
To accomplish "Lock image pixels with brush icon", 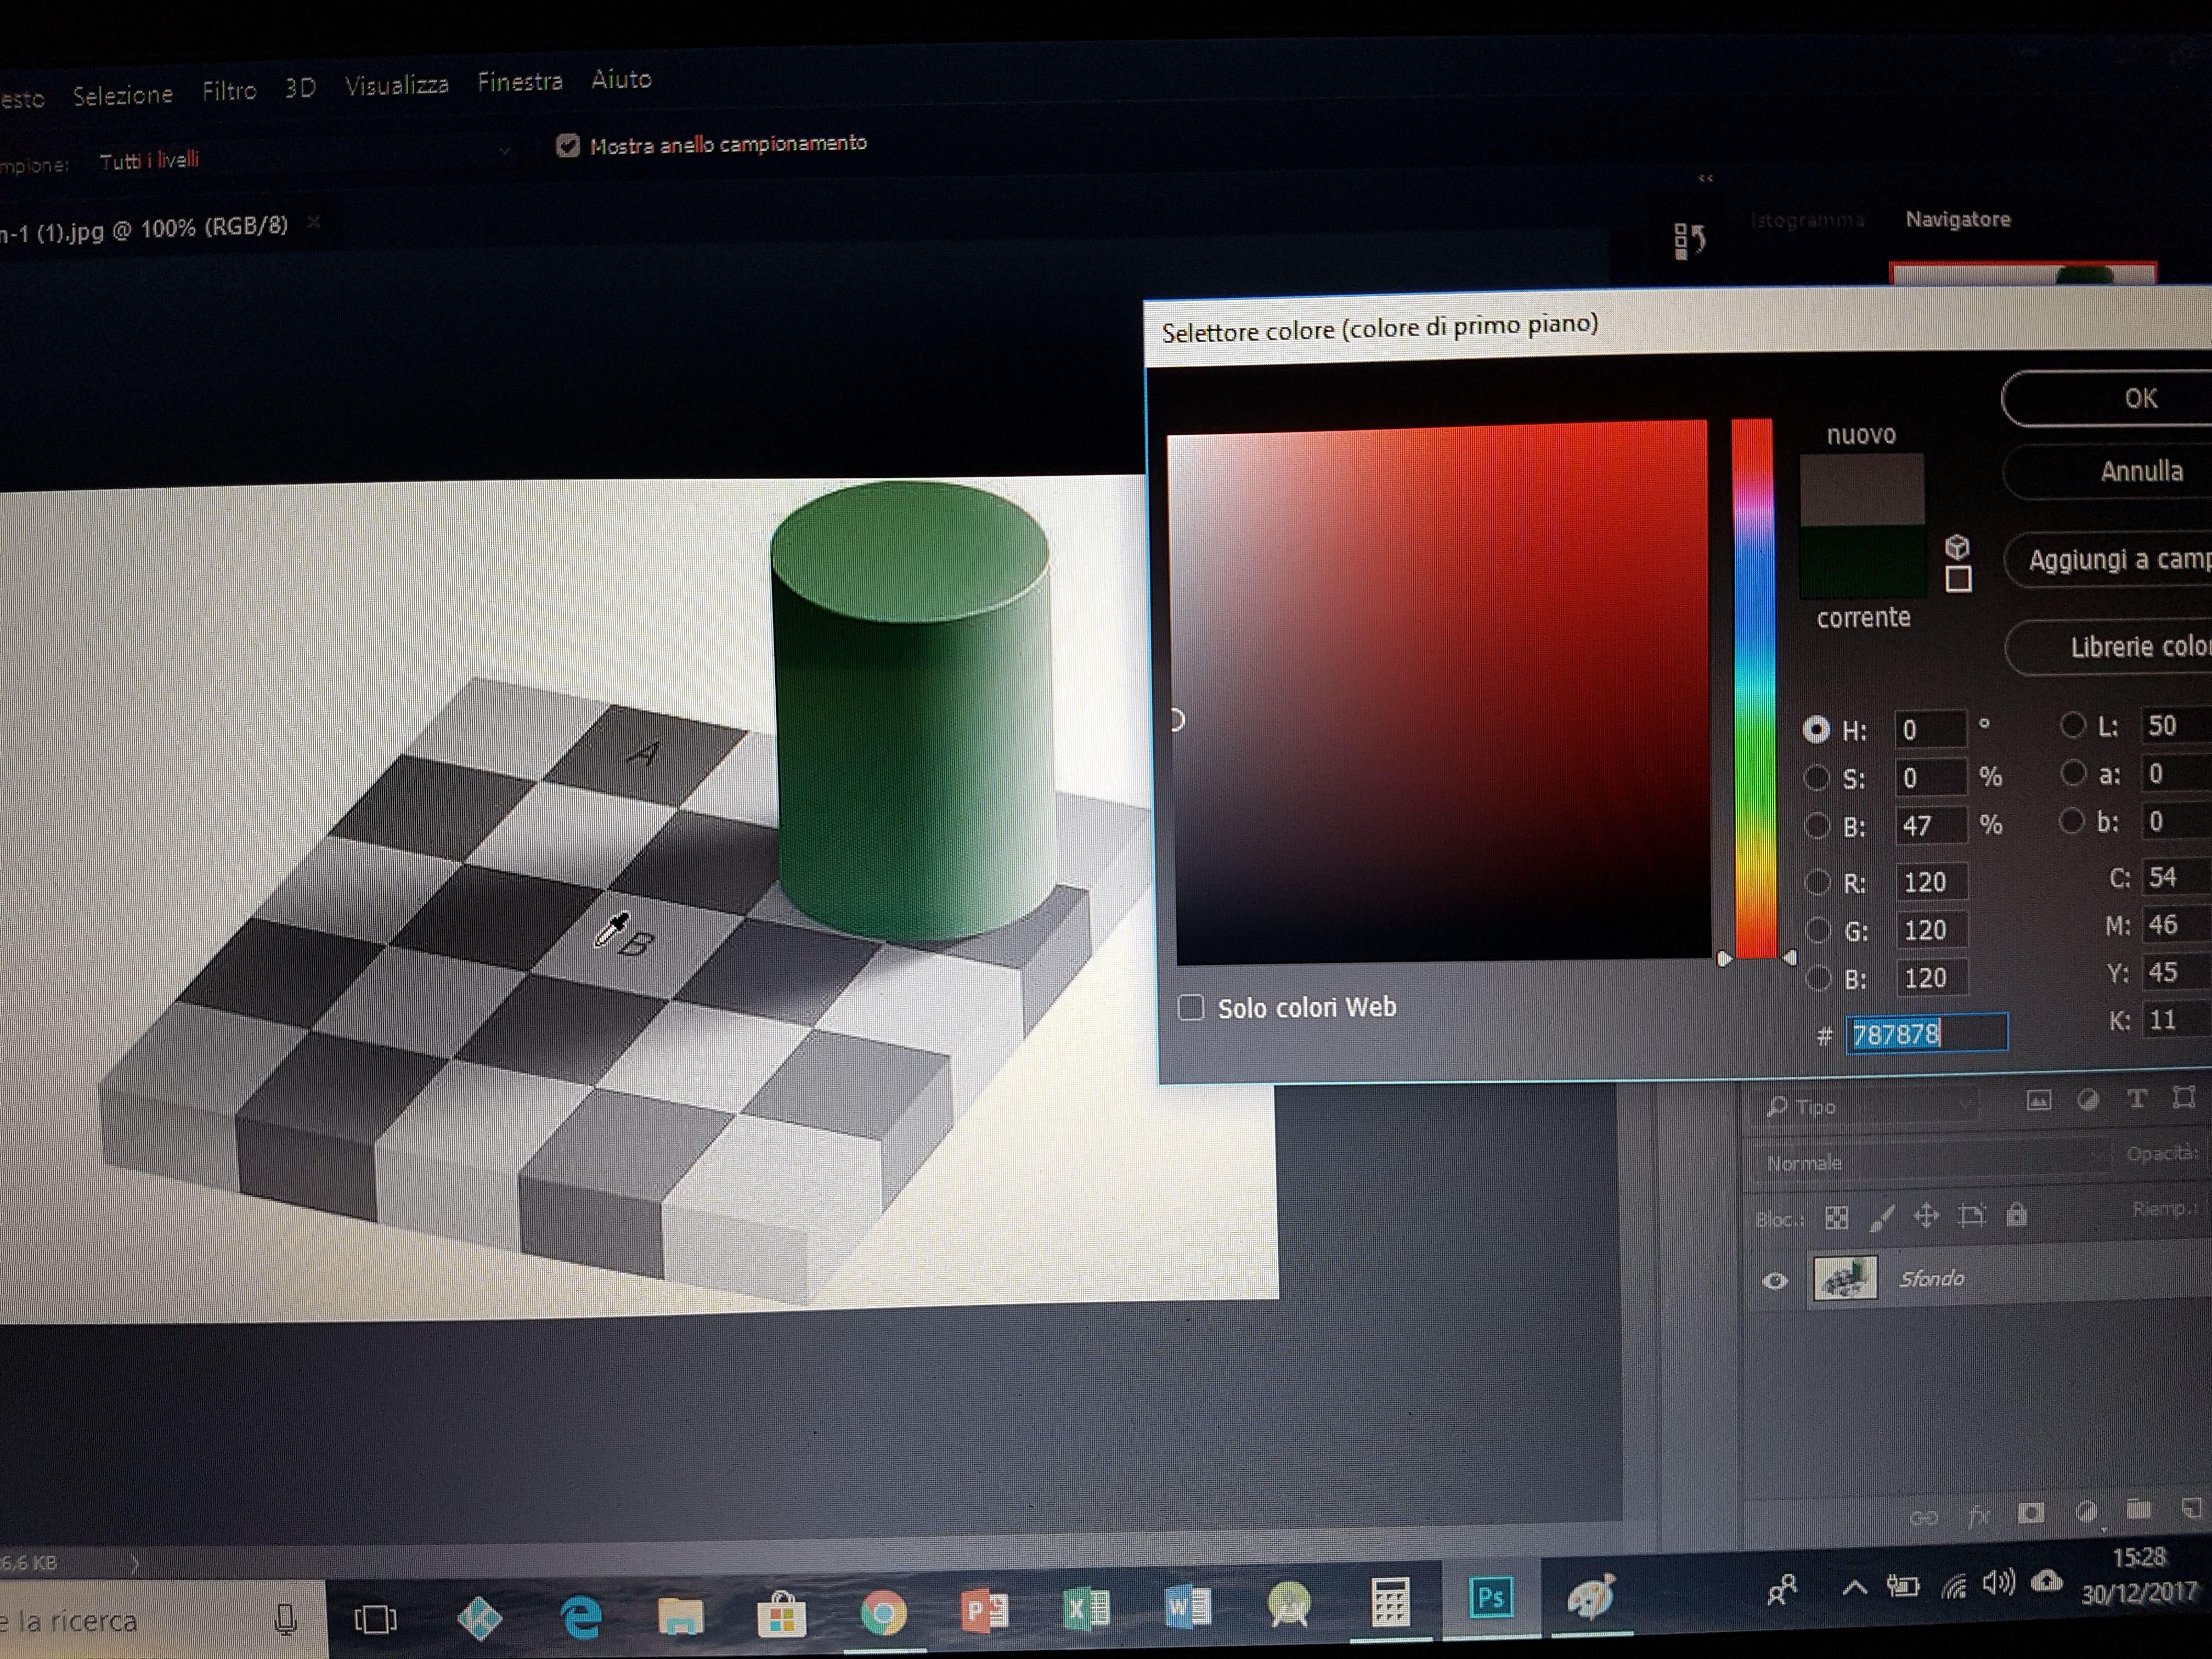I will click(1882, 1217).
